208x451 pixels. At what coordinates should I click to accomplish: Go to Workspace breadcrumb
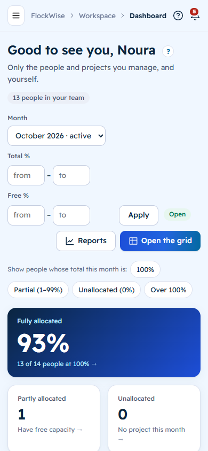coord(97,15)
